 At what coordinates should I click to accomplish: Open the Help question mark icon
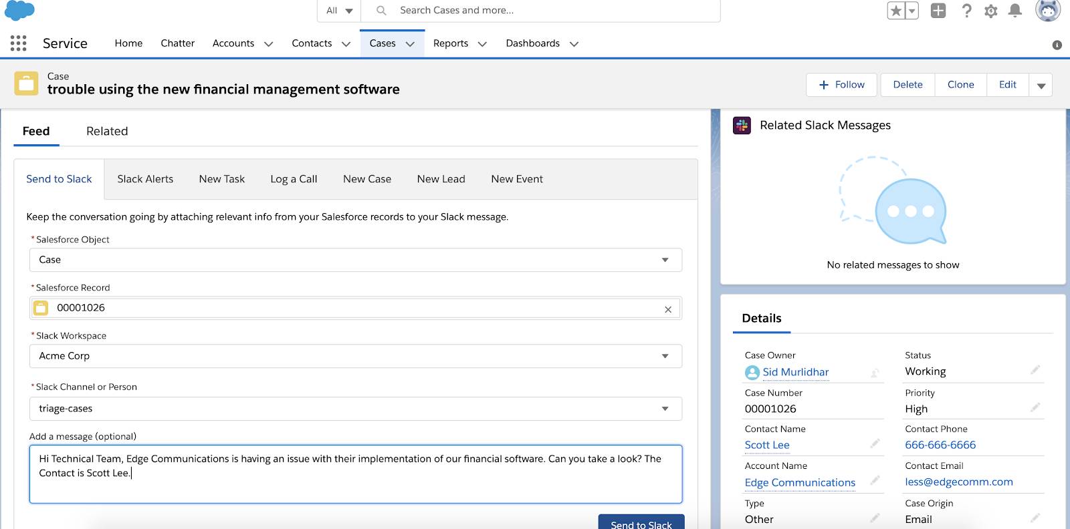coord(966,11)
